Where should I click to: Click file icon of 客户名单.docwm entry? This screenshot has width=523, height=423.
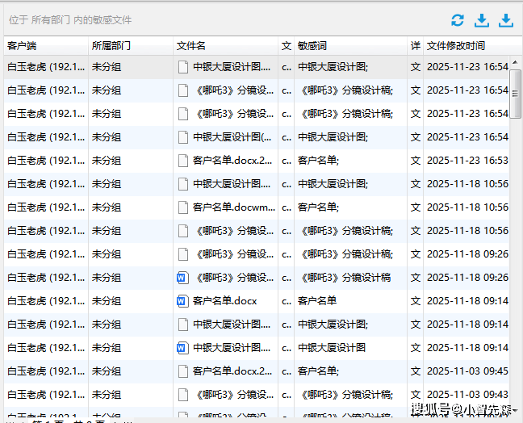pos(182,207)
